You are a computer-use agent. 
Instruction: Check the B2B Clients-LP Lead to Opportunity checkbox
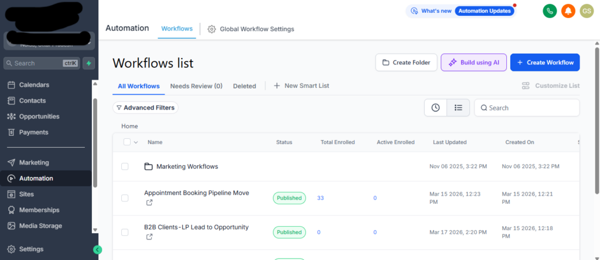pos(125,232)
